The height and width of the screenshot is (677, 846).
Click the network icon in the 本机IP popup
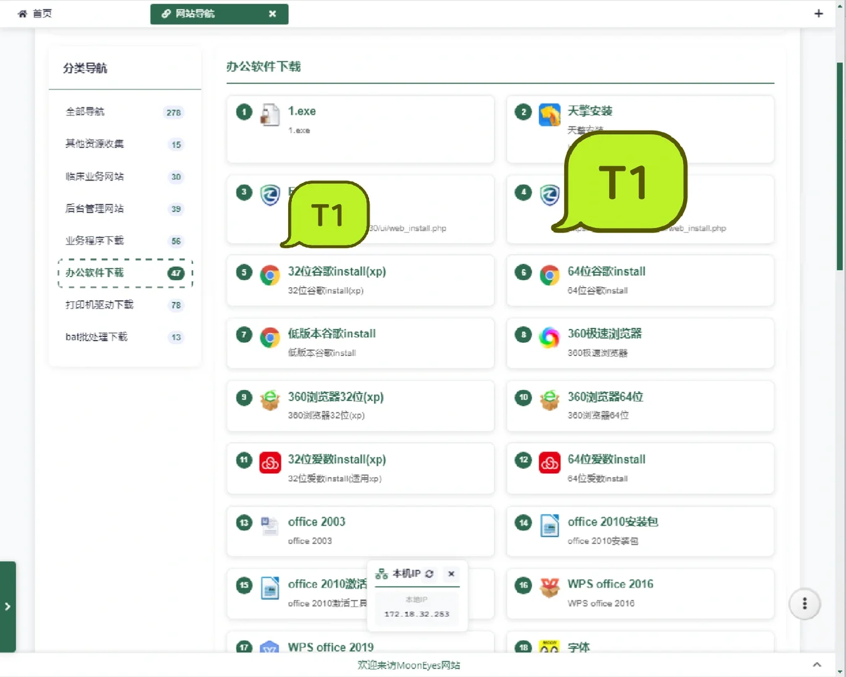coord(381,574)
